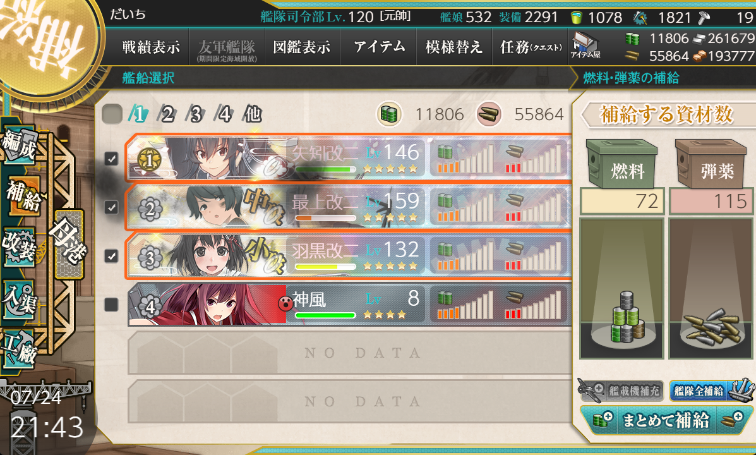This screenshot has height=455, width=756.
Task: Toggle the select-all fleet checkbox
Action: click(x=112, y=114)
